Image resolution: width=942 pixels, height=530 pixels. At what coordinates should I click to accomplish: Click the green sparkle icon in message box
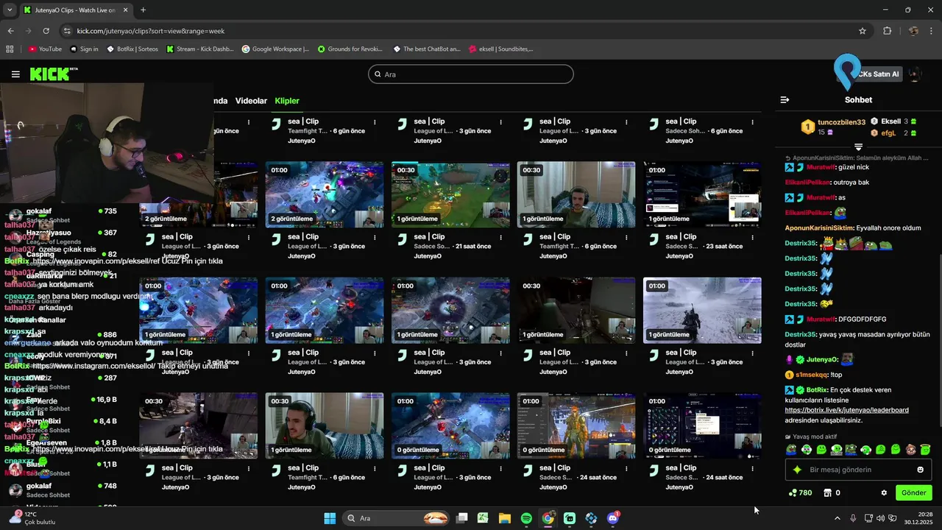(796, 470)
